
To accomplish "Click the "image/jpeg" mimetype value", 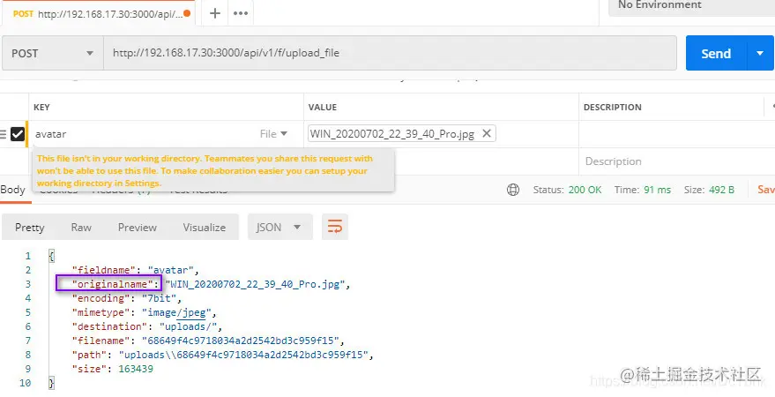I will tap(177, 312).
